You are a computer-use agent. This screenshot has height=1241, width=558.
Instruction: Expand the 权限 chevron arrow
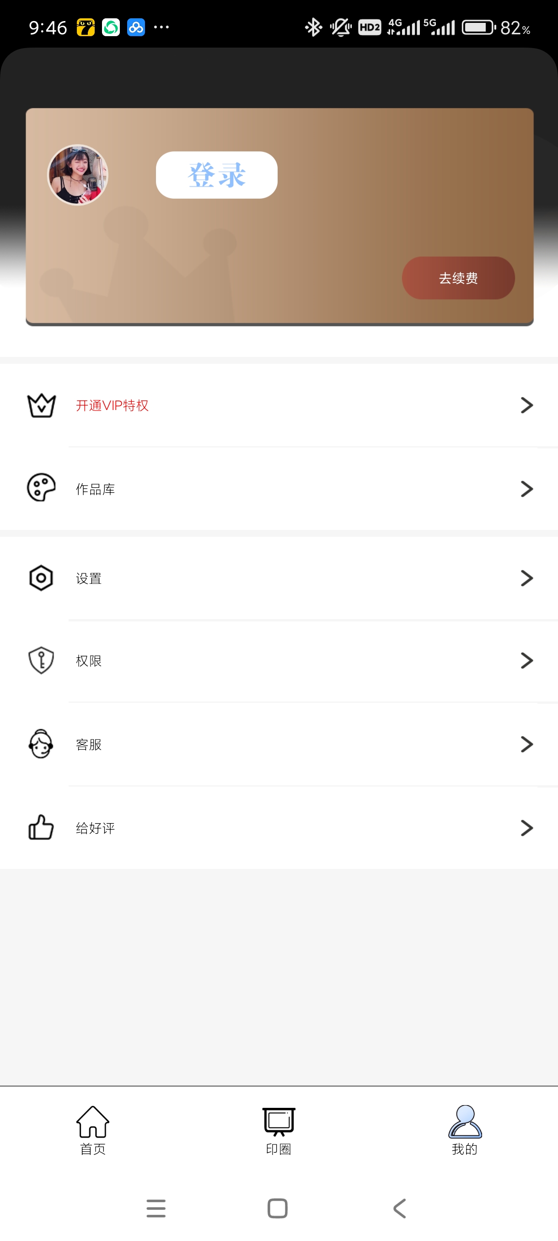[527, 660]
